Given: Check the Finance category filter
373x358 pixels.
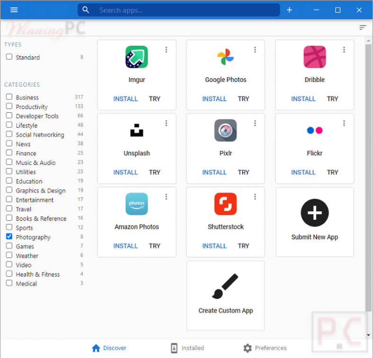Looking at the screenshot, I should coord(9,152).
